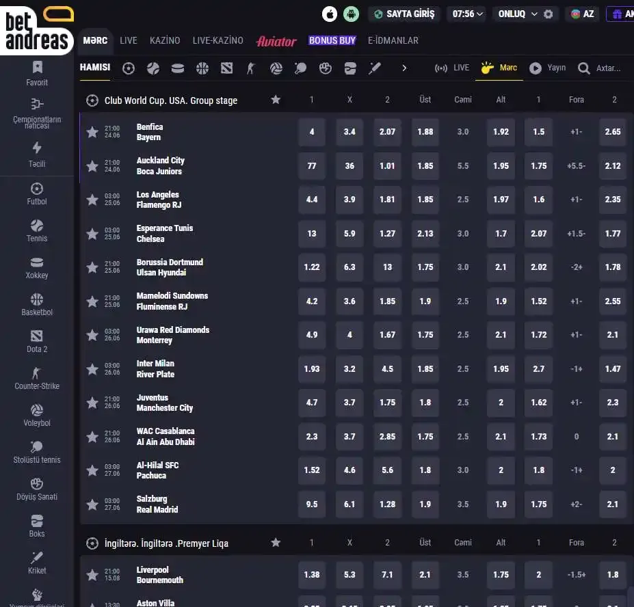
Task: Favorite the Club World Cup league header star
Action: (x=276, y=99)
